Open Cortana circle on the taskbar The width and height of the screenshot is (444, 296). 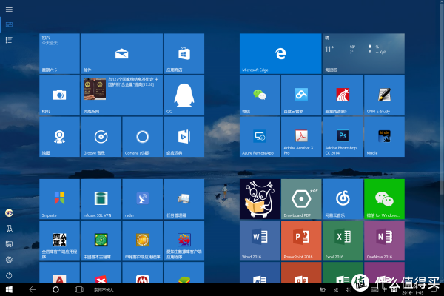click(55, 289)
